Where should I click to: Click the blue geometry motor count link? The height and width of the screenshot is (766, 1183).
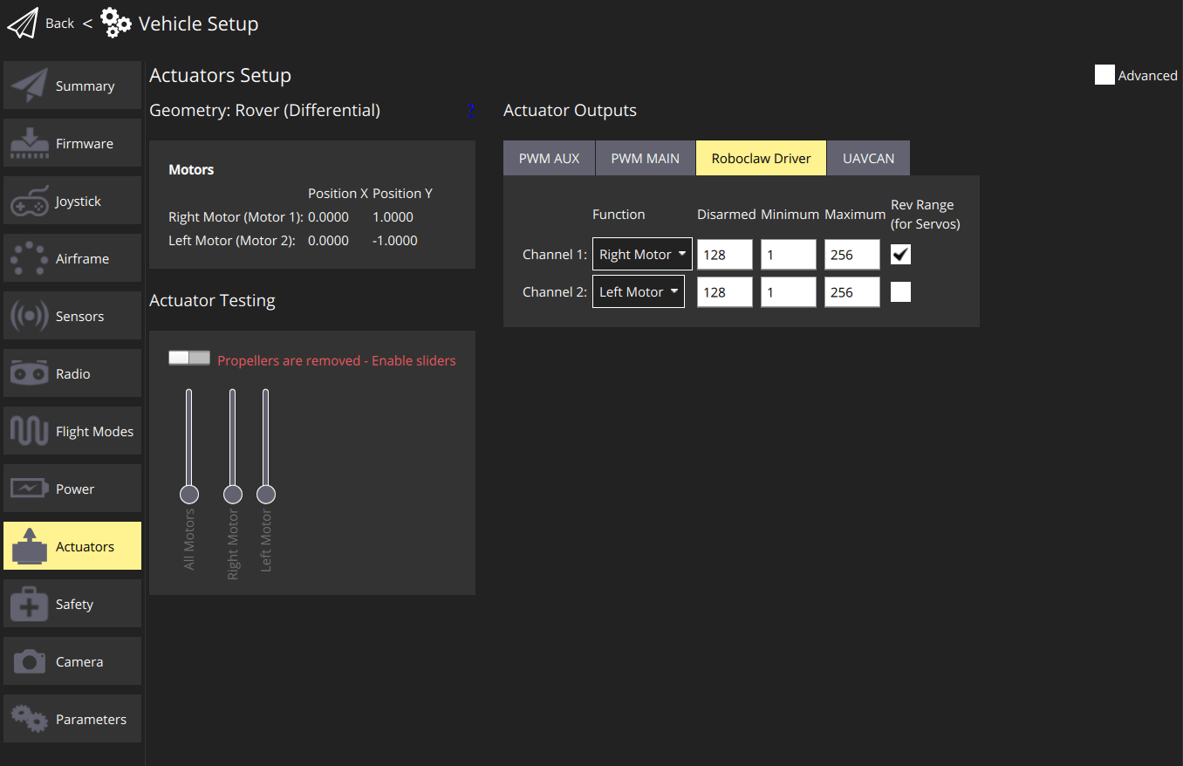[470, 111]
